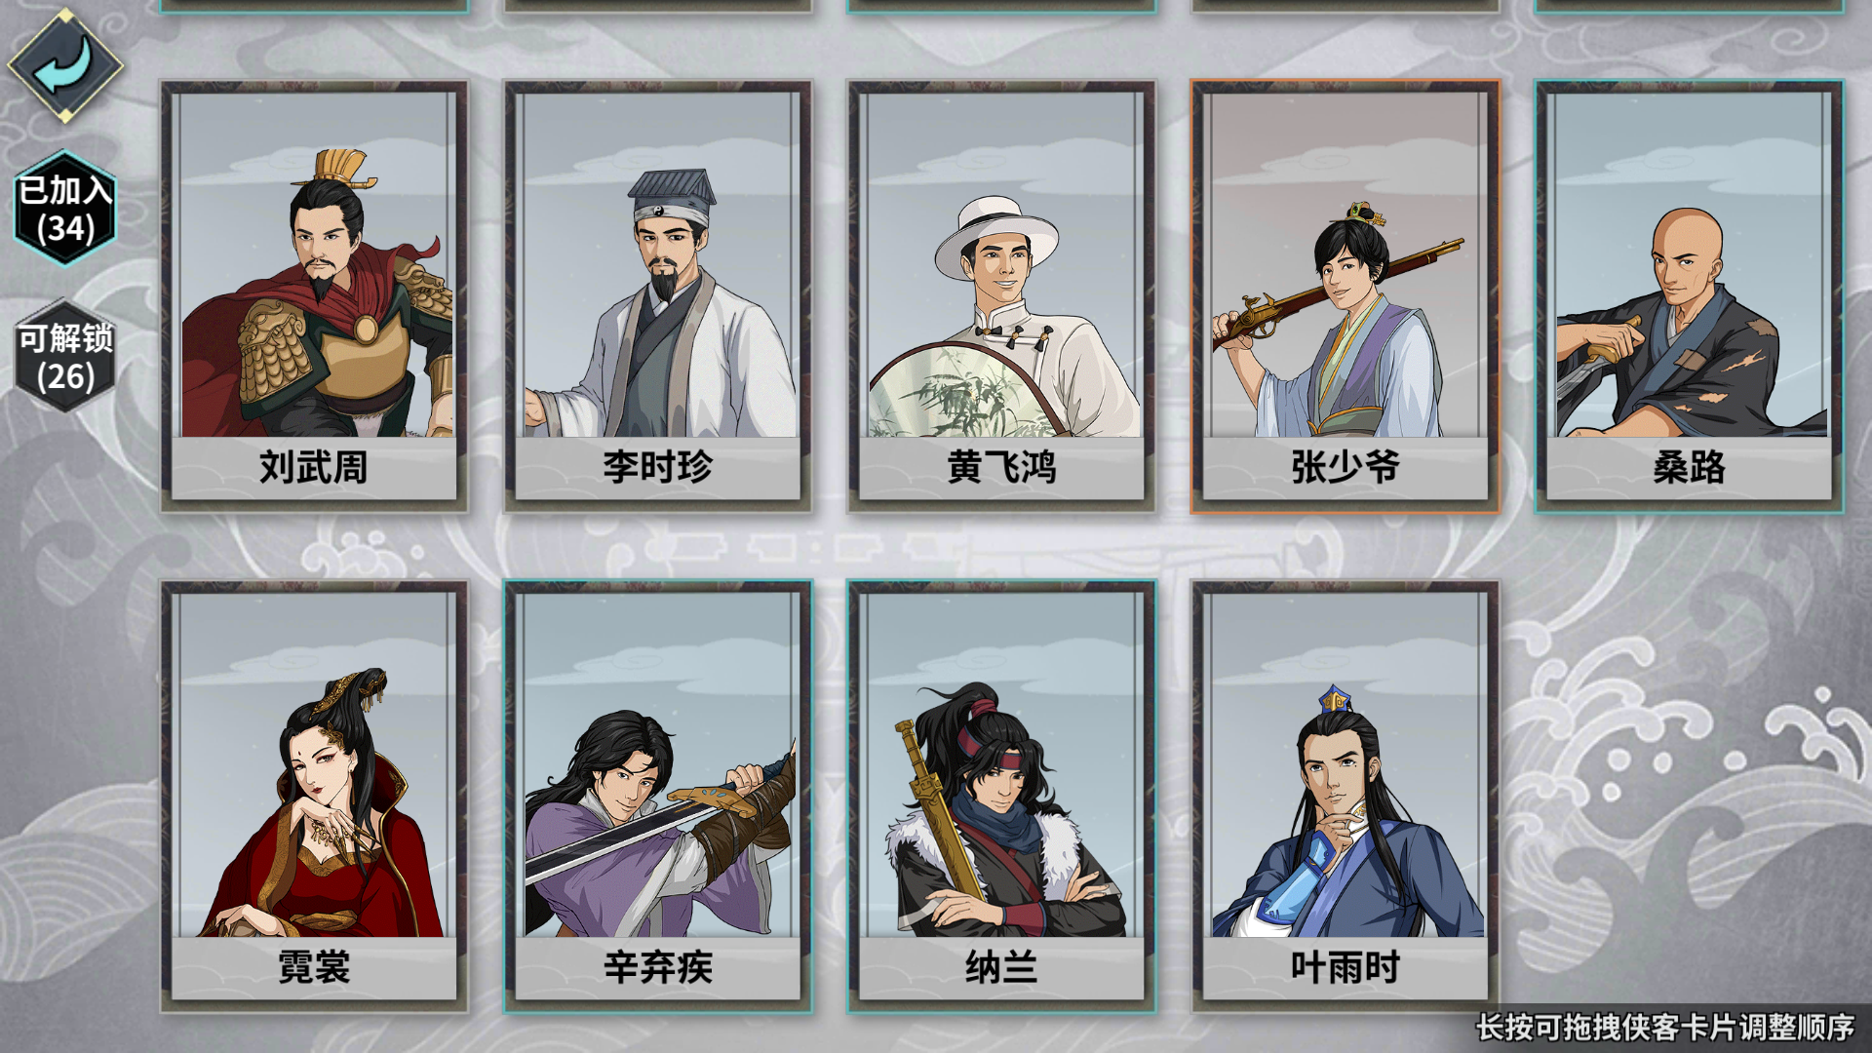
Task: Open the 黄飞鸿 character portrait
Action: pyautogui.click(x=1001, y=296)
